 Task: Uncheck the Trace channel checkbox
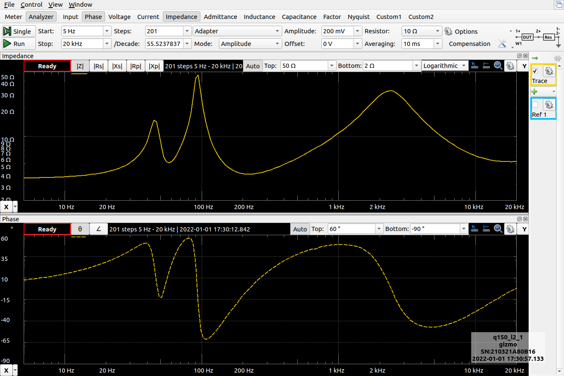point(535,71)
